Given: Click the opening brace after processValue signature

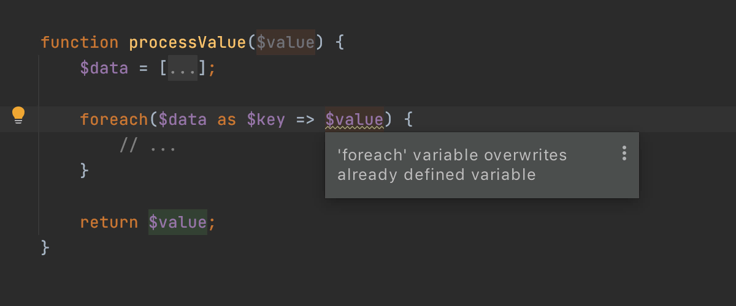Looking at the screenshot, I should point(340,42).
